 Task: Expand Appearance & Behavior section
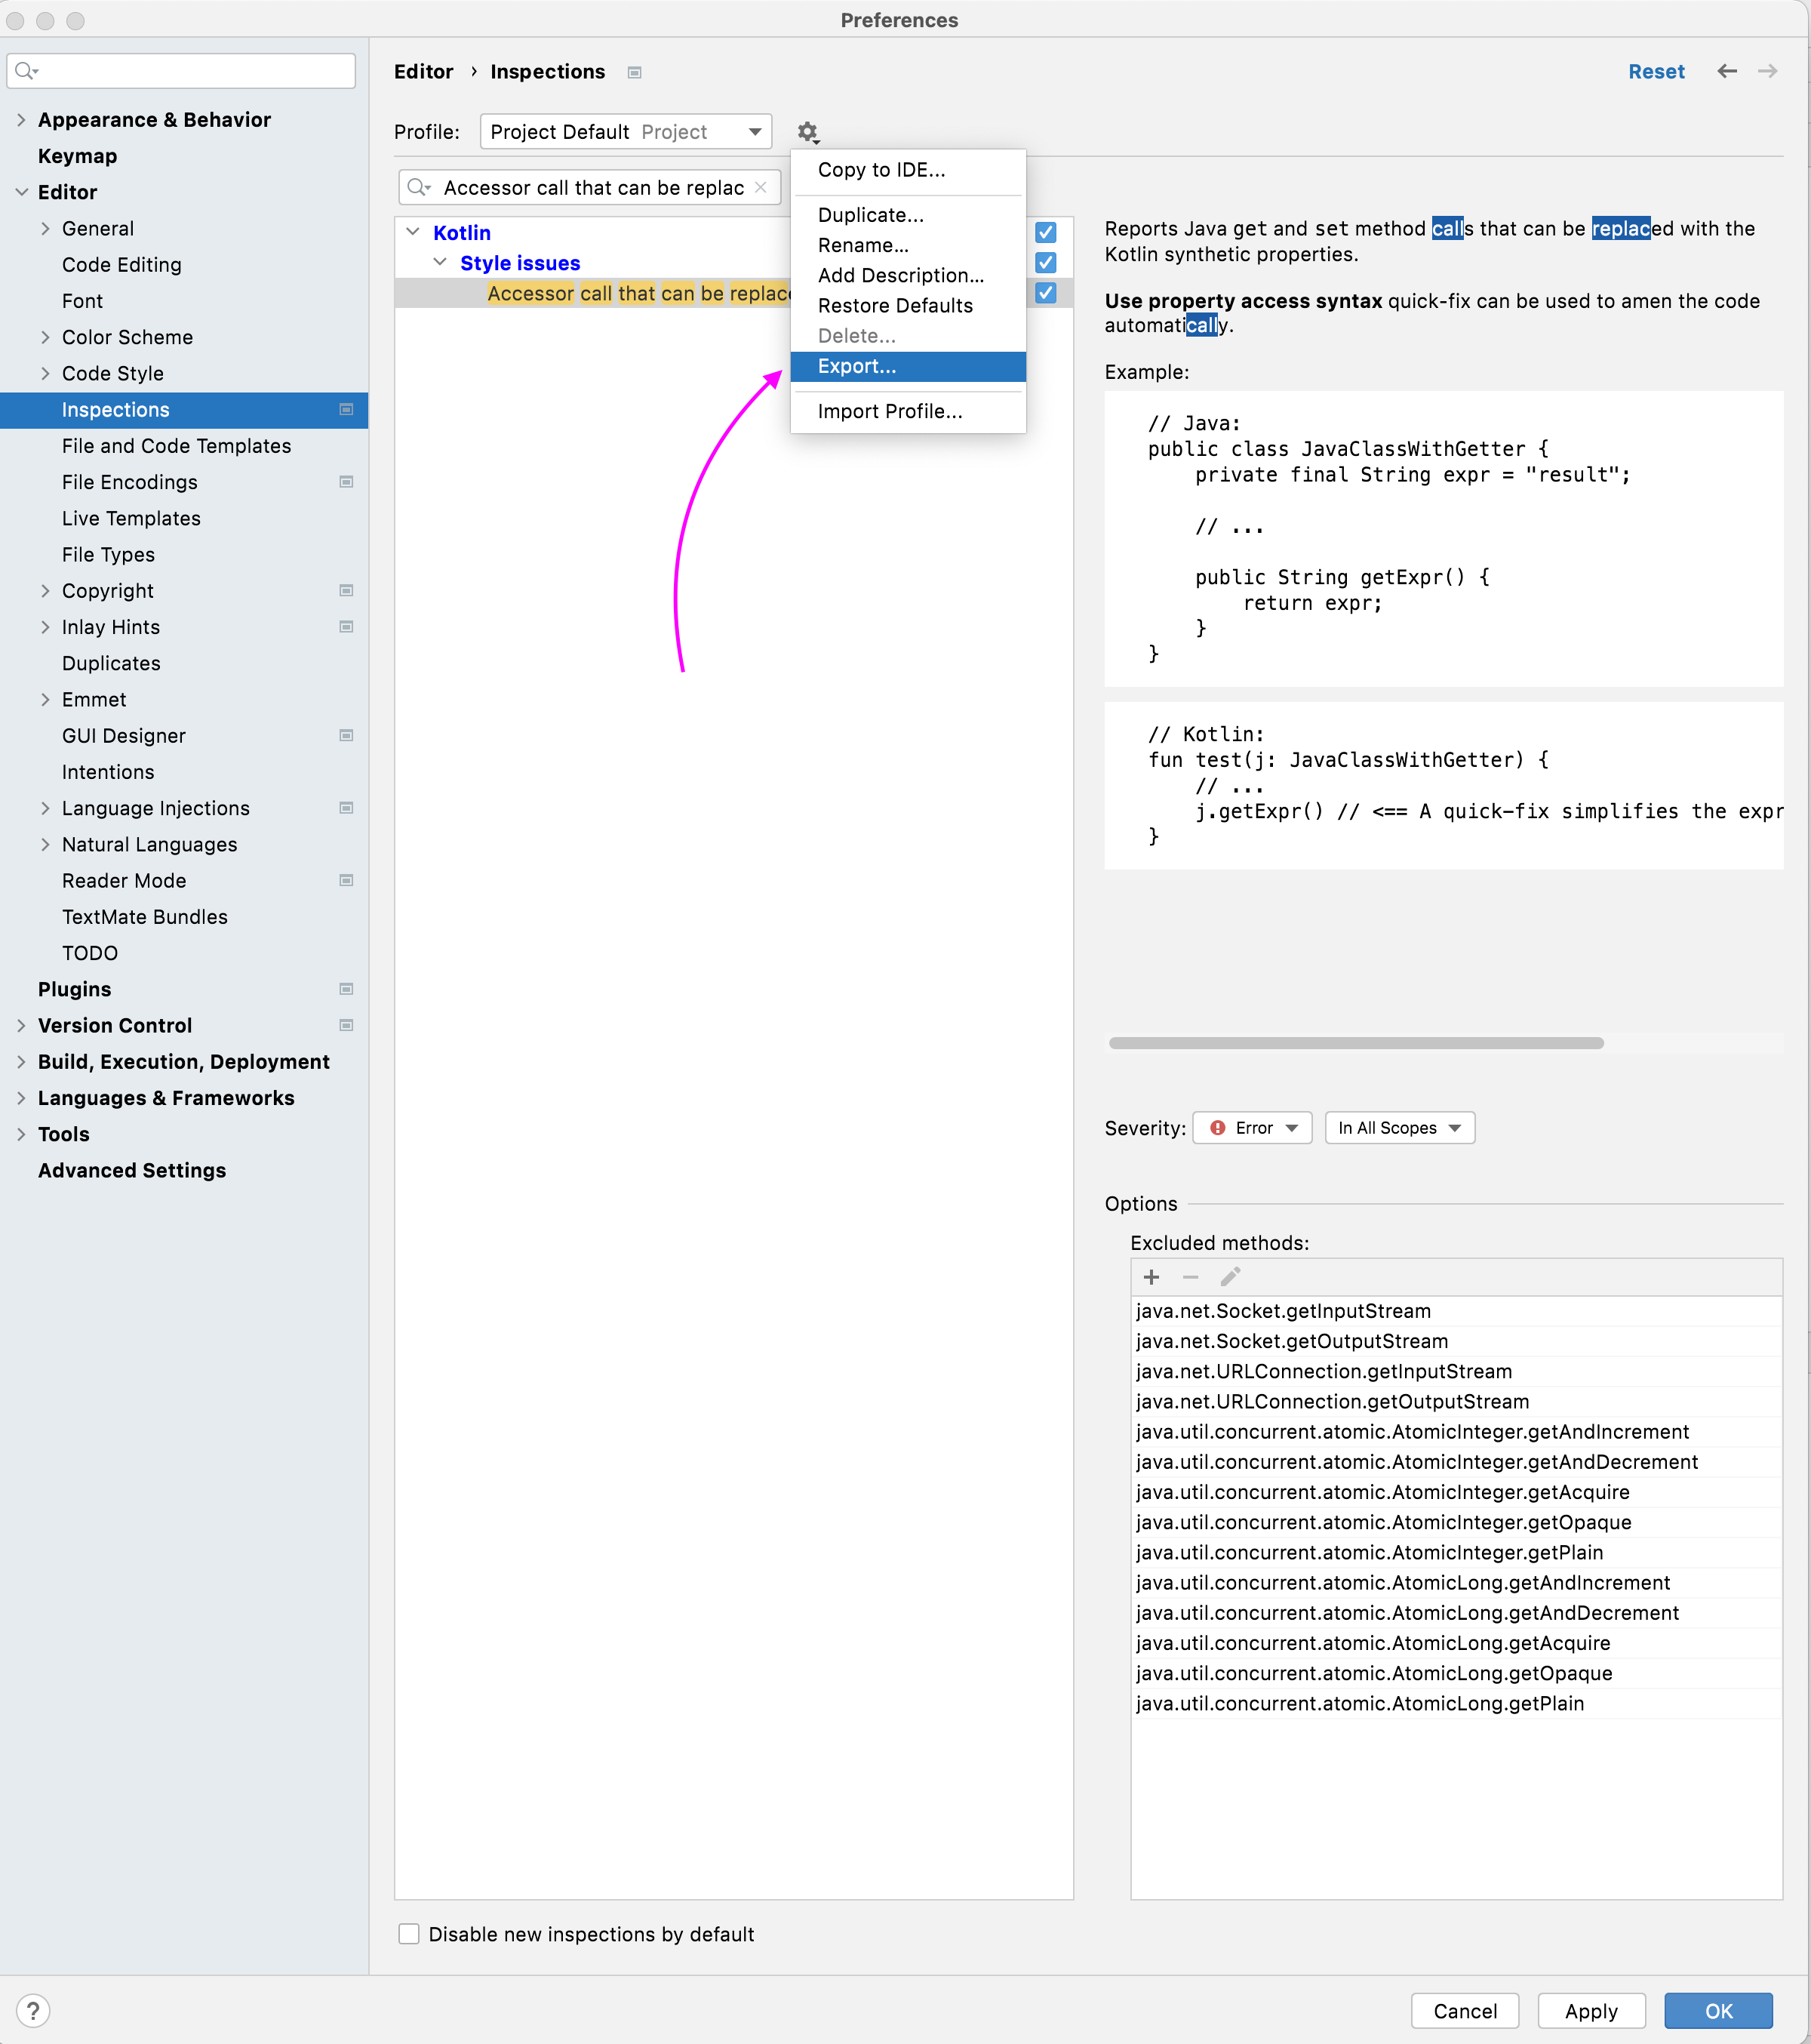point(21,120)
